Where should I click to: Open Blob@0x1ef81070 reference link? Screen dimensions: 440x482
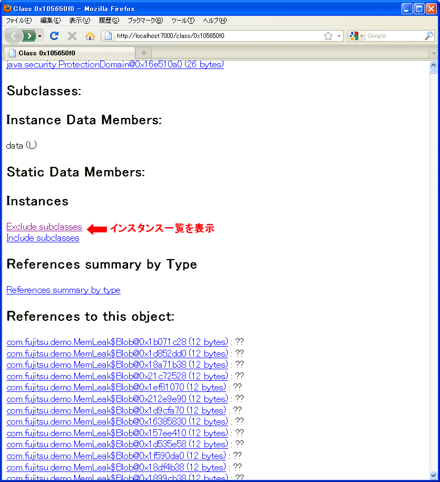(x=116, y=387)
